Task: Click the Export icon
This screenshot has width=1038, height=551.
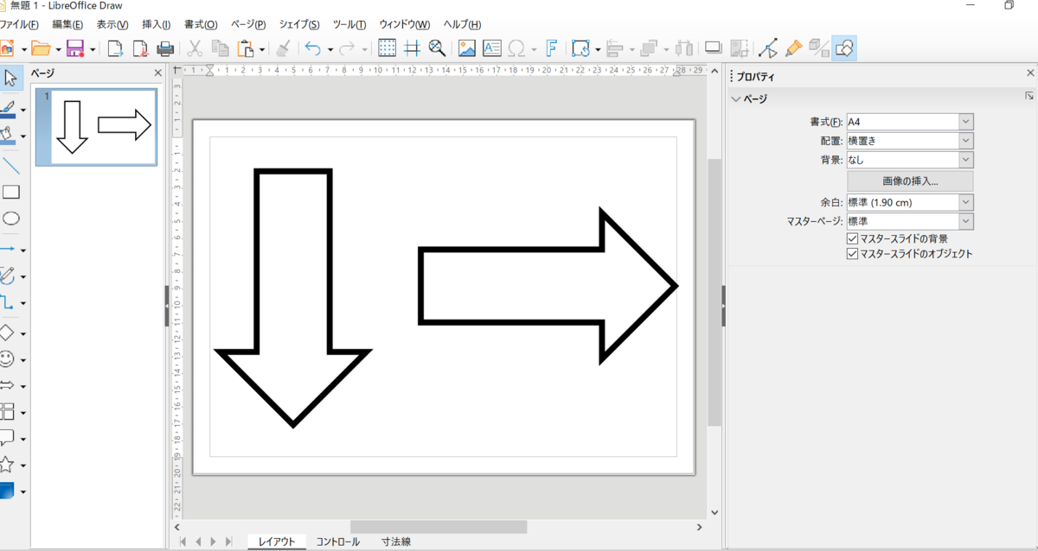Action: click(x=115, y=48)
